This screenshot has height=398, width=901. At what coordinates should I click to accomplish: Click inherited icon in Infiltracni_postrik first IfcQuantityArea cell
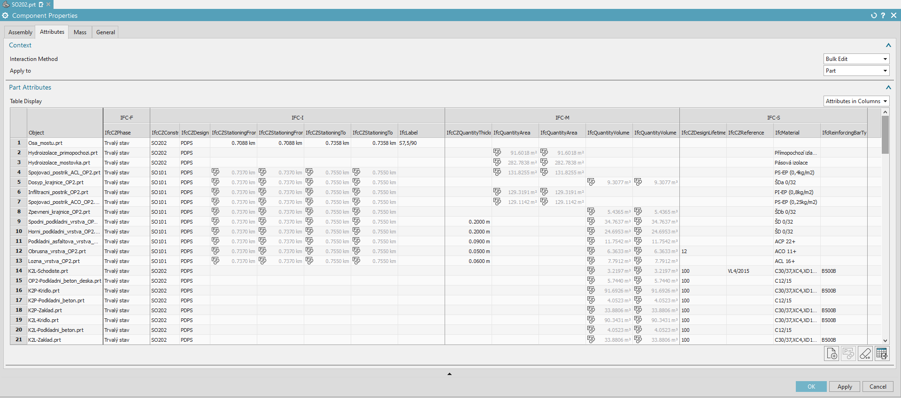(497, 192)
